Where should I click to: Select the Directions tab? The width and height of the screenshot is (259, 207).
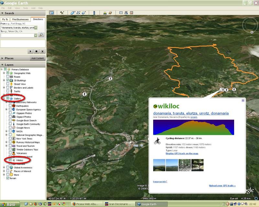38,19
